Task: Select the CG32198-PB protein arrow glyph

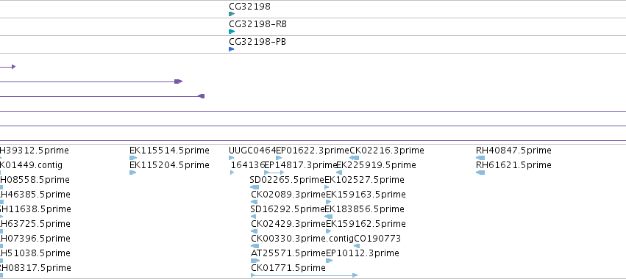Action: 231,49
